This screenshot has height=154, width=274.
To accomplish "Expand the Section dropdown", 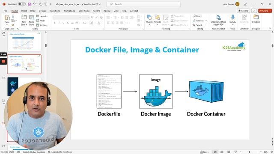I will (42, 25).
